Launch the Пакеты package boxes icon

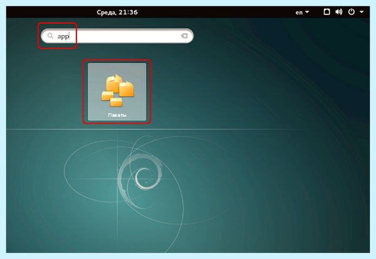117,91
